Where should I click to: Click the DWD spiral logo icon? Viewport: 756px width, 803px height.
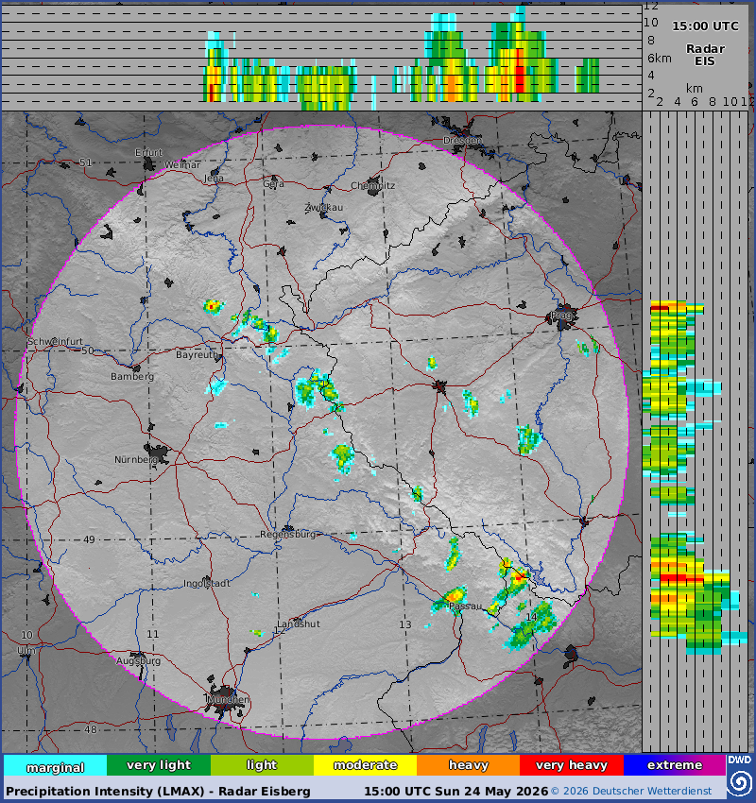coord(740,782)
